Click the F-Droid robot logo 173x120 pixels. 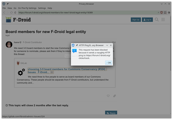[x=8, y=19]
